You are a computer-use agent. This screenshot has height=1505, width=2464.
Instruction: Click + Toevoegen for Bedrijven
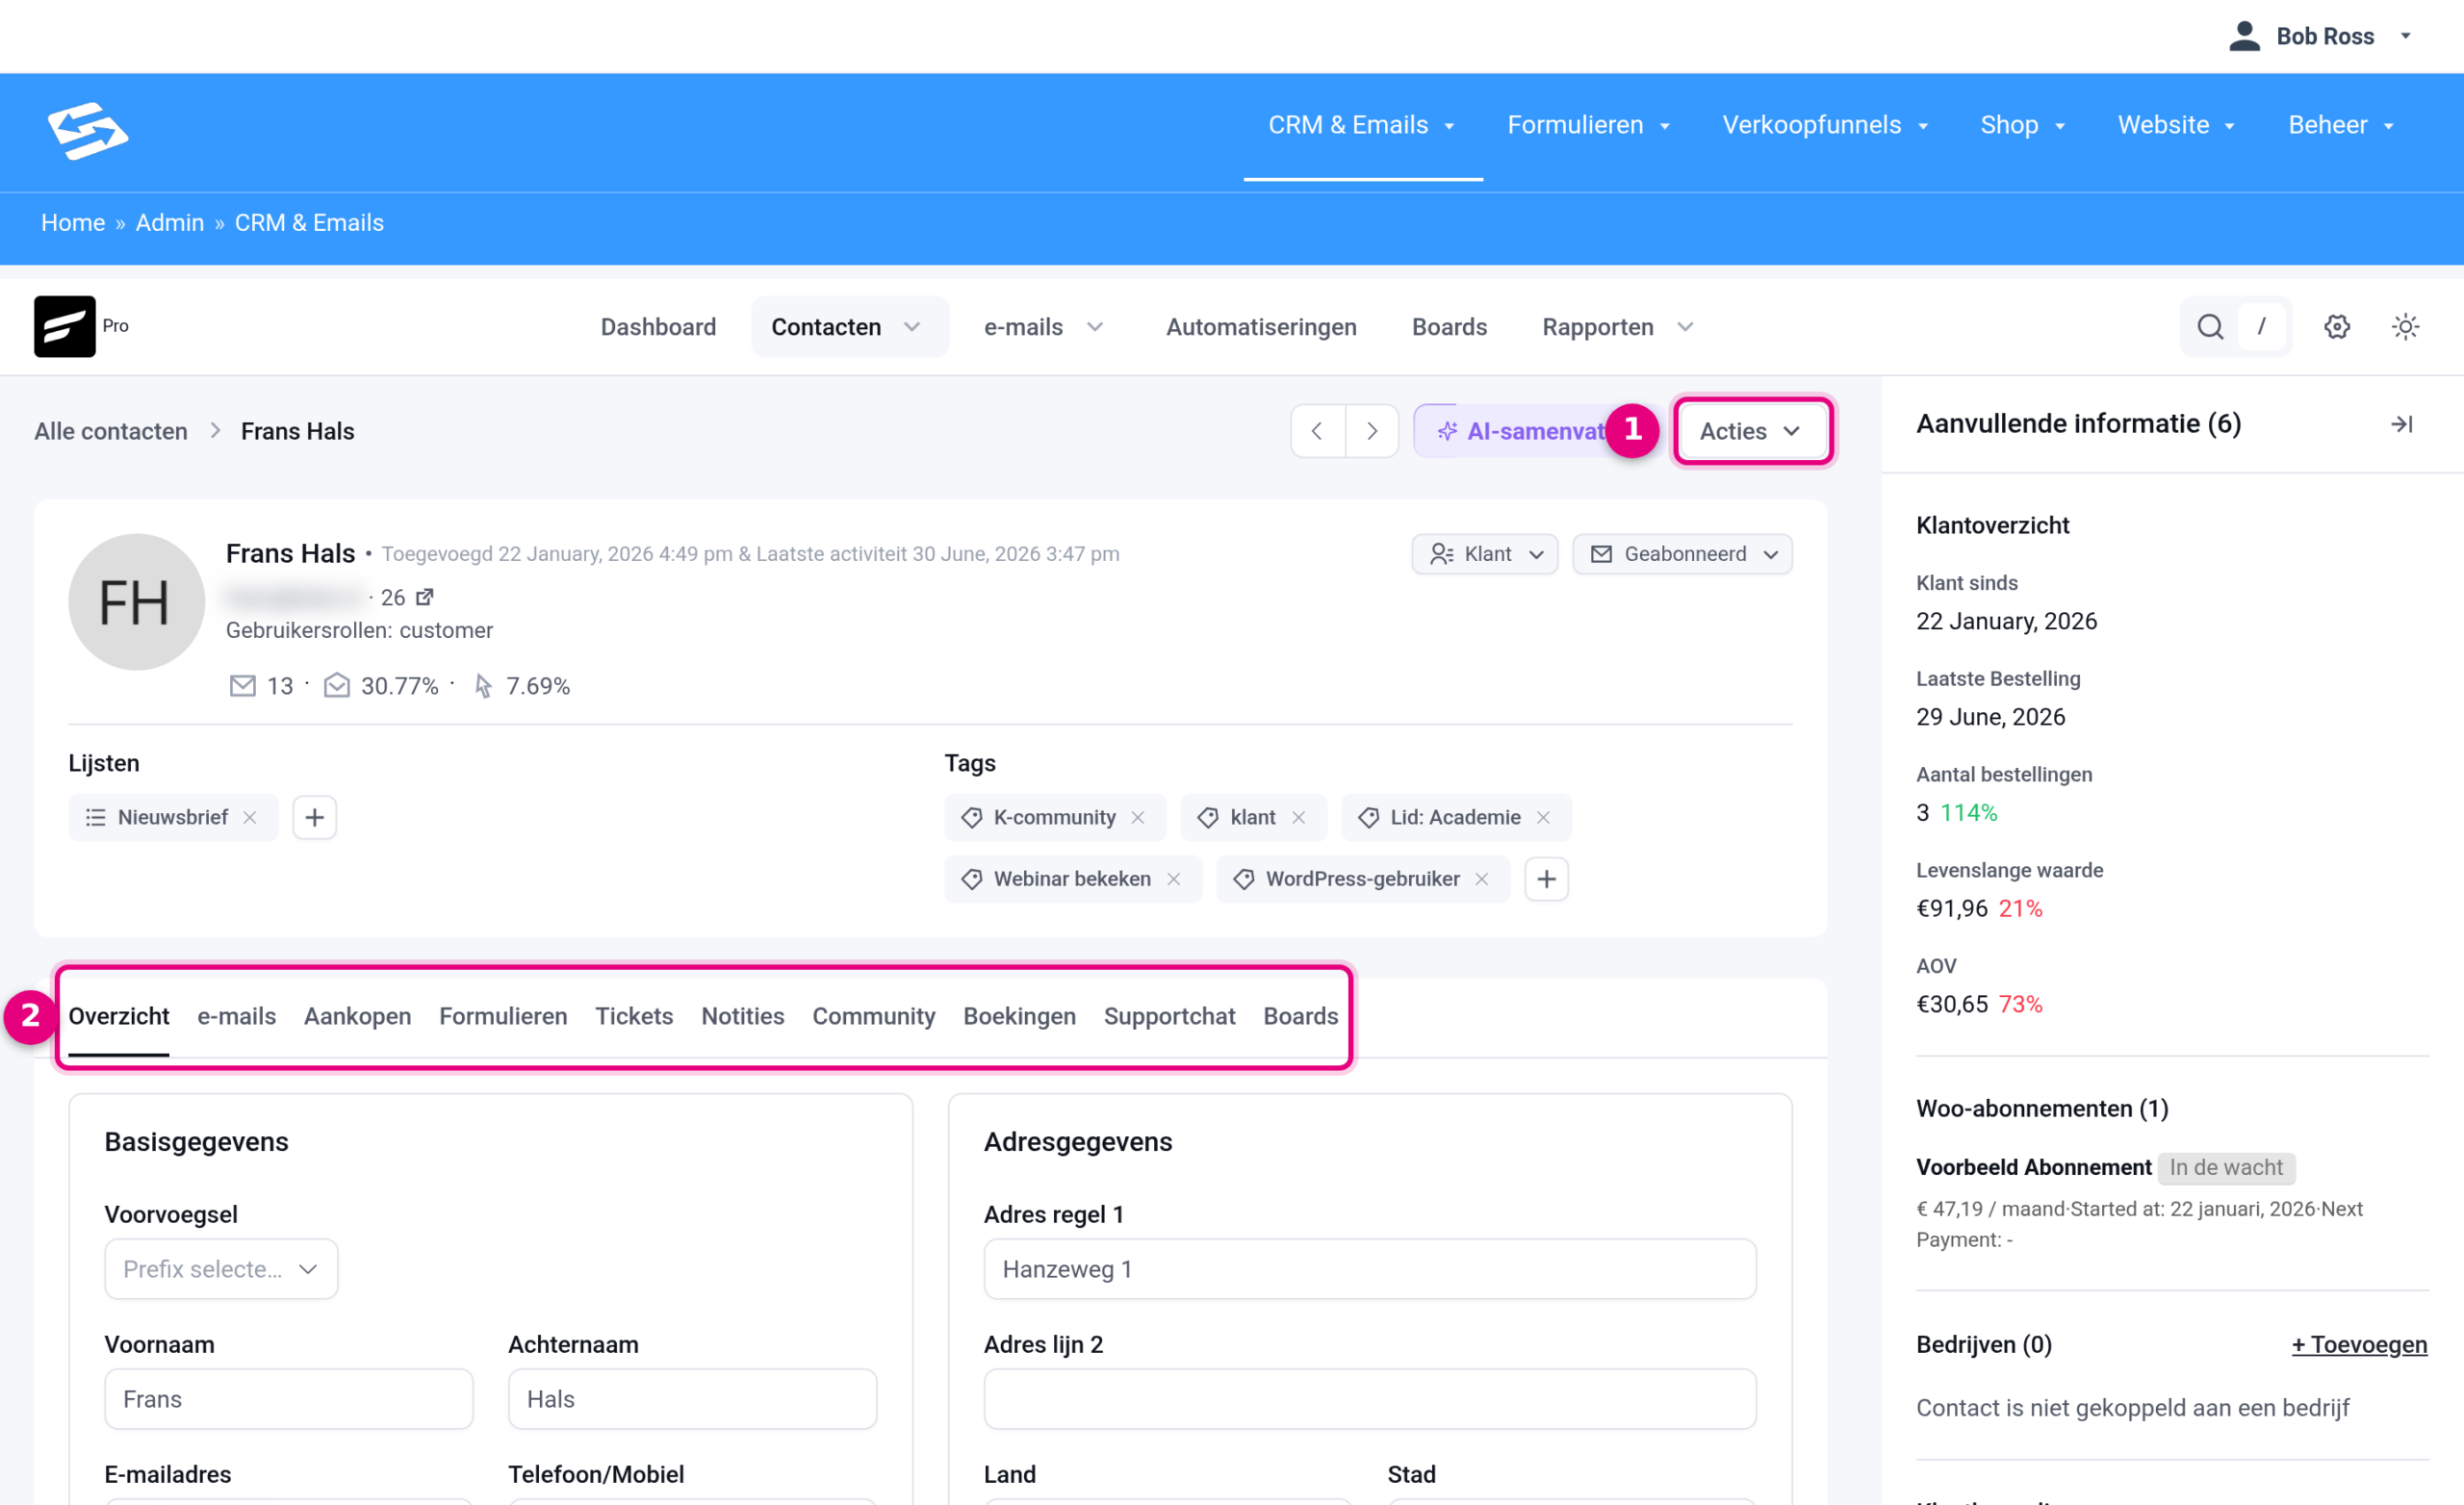tap(2358, 1343)
